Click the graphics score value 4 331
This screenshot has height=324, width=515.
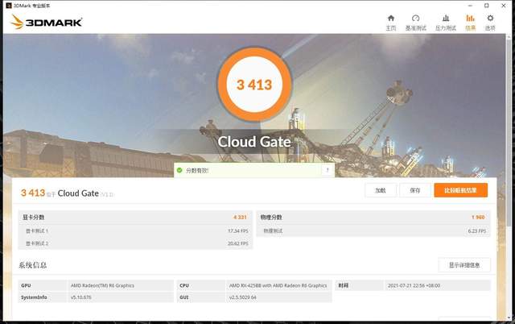tap(240, 217)
